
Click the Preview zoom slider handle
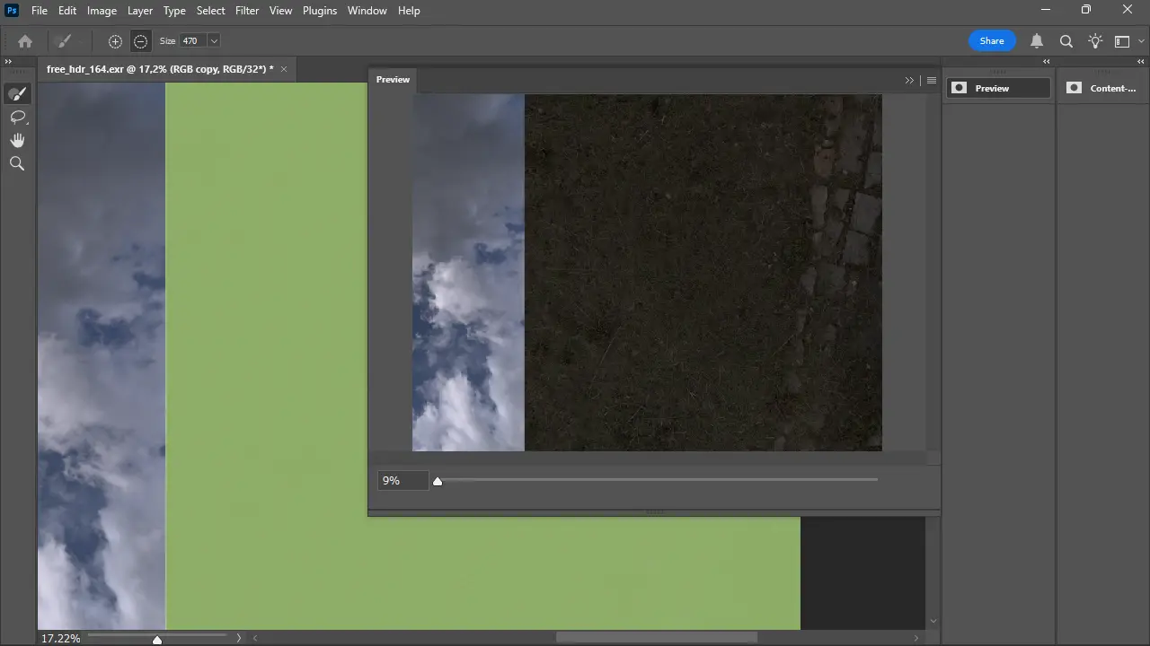tap(438, 482)
